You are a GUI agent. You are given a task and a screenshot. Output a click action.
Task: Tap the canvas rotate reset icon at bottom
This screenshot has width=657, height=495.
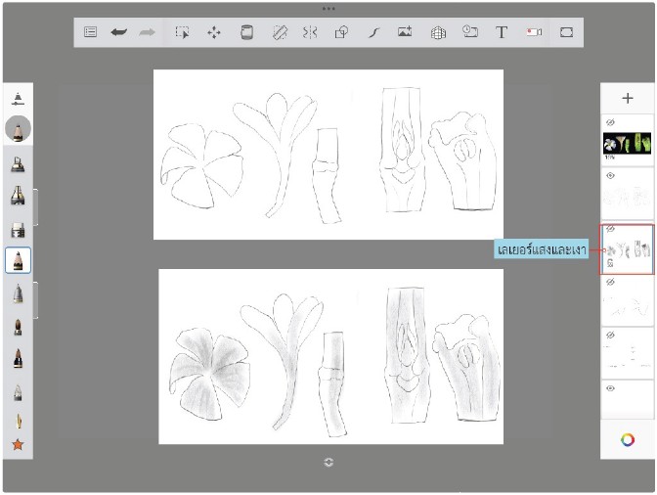328,462
